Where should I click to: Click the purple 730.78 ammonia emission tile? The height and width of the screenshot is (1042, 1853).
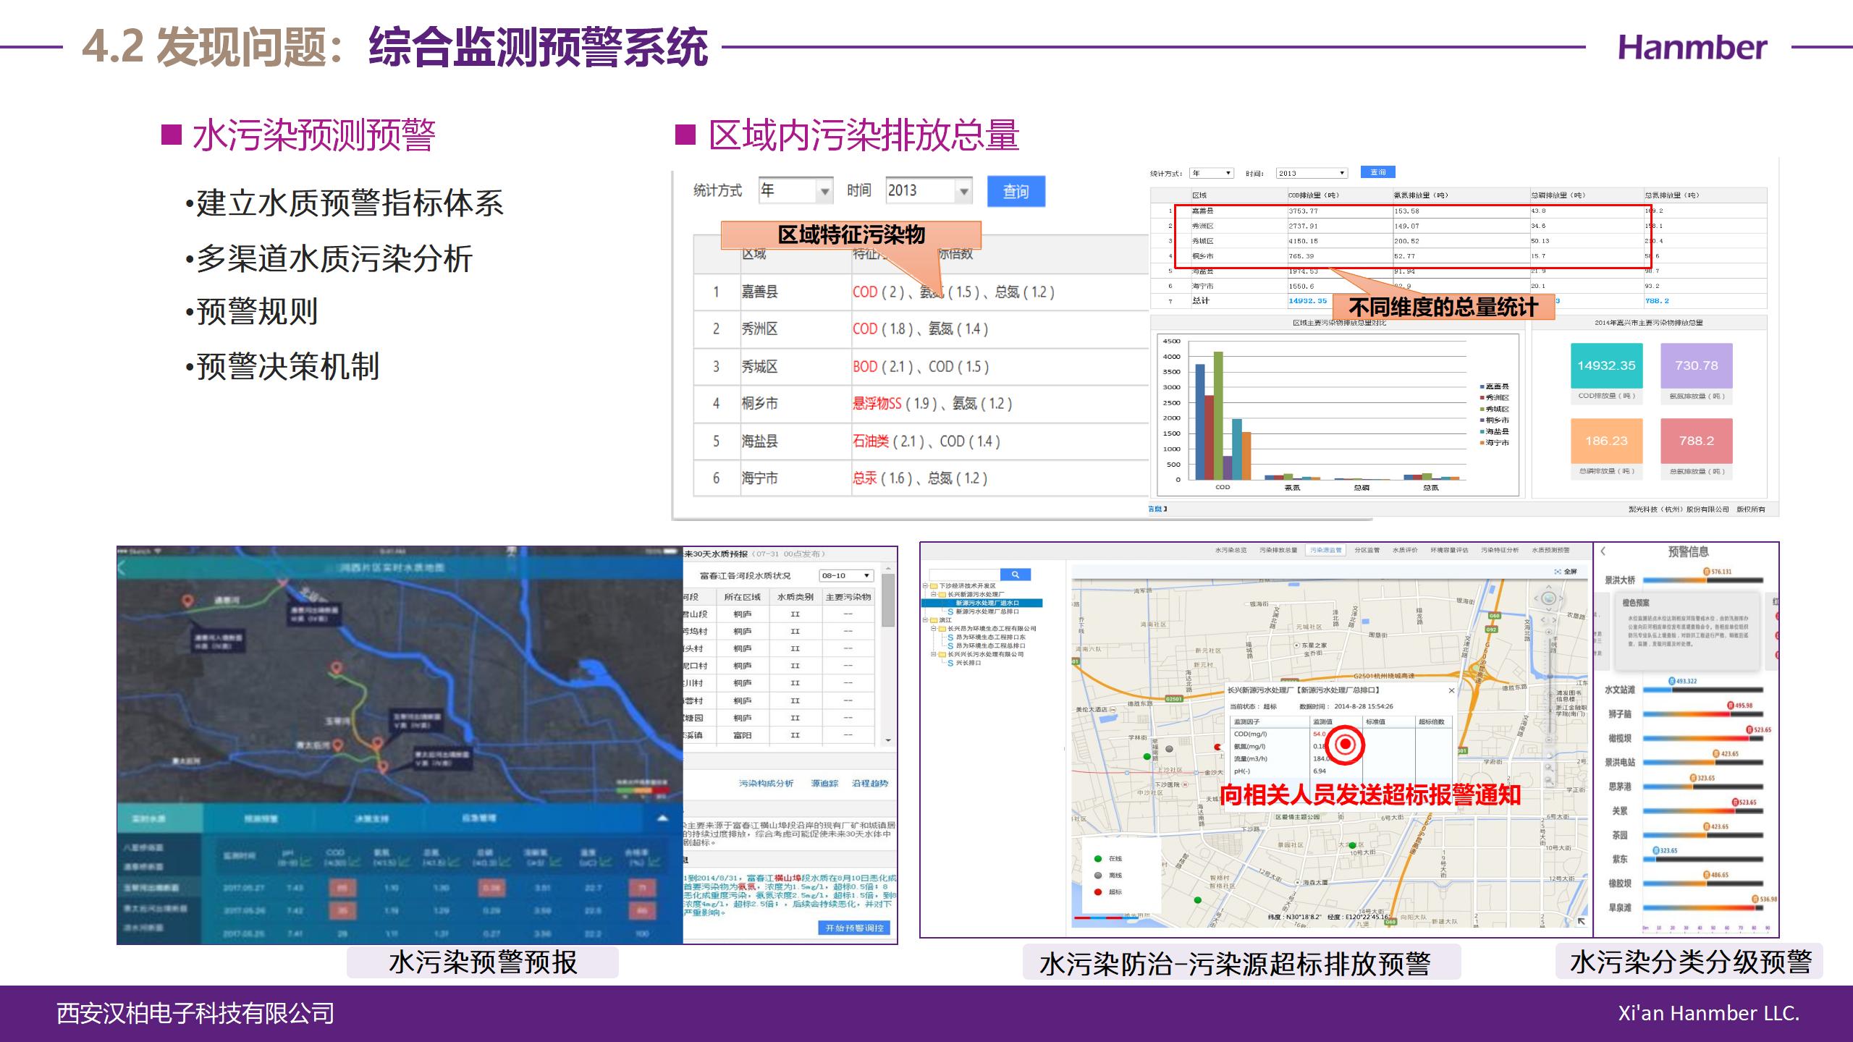click(x=1696, y=365)
